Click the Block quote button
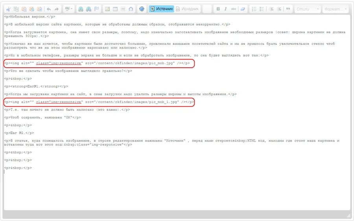Screen dimensions: 354x221 [288, 9]
